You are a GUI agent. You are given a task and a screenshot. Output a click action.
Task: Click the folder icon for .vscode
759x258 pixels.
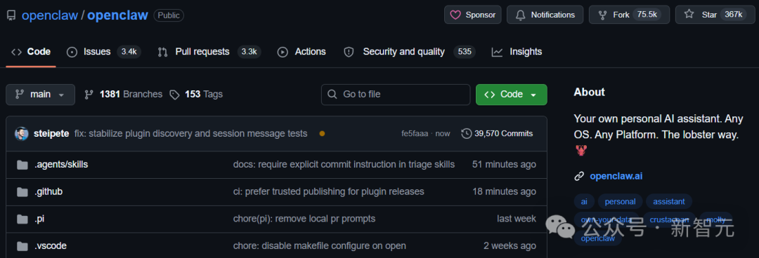(22, 246)
